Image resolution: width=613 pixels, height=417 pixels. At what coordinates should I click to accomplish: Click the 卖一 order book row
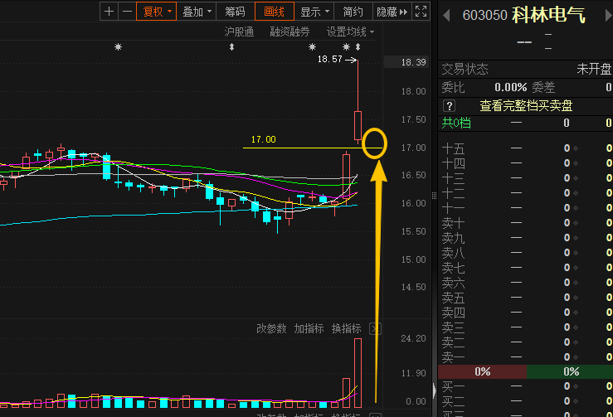(525, 357)
